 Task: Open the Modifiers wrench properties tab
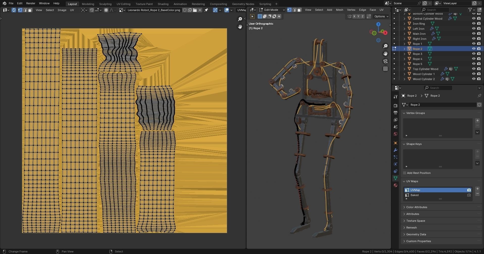click(395, 150)
